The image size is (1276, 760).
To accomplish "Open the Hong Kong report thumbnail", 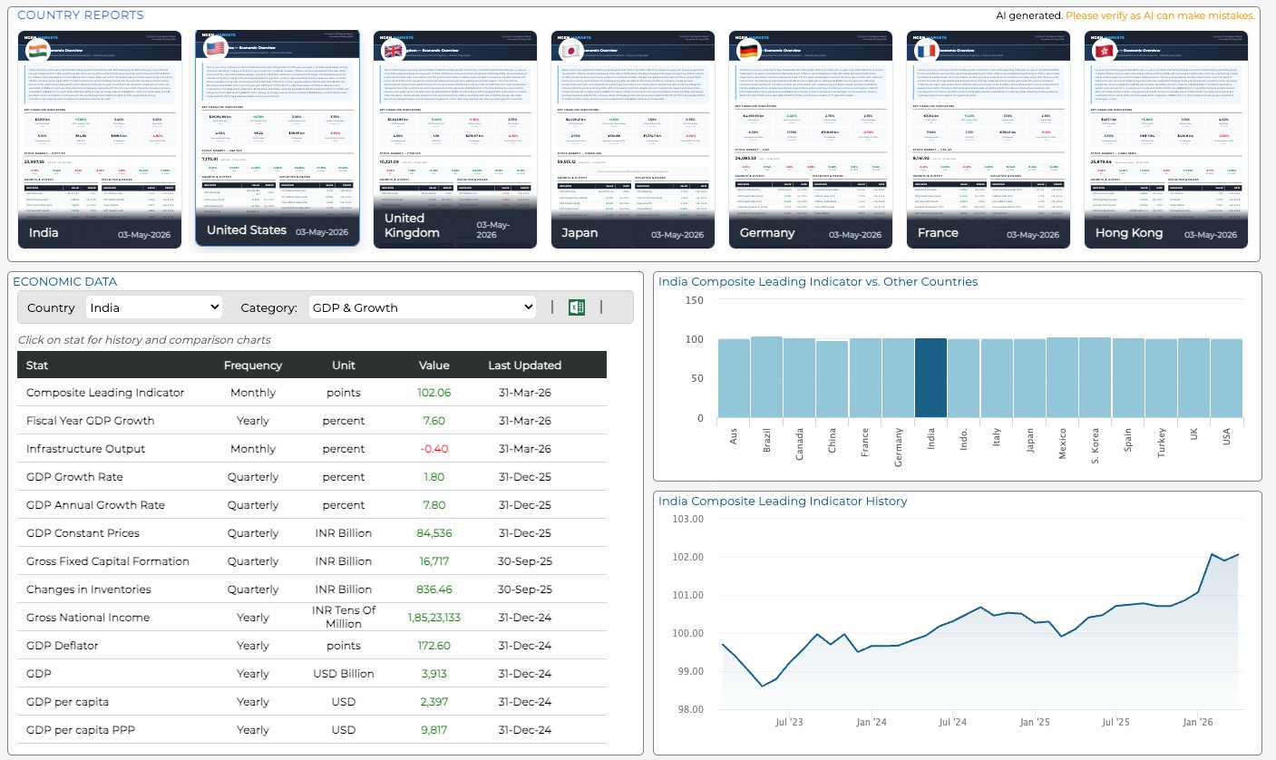I will (x=1166, y=139).
